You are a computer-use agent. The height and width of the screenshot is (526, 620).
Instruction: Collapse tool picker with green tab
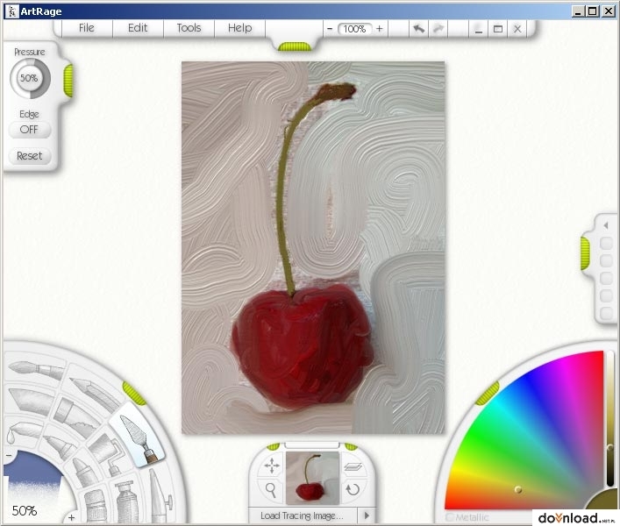(x=134, y=394)
